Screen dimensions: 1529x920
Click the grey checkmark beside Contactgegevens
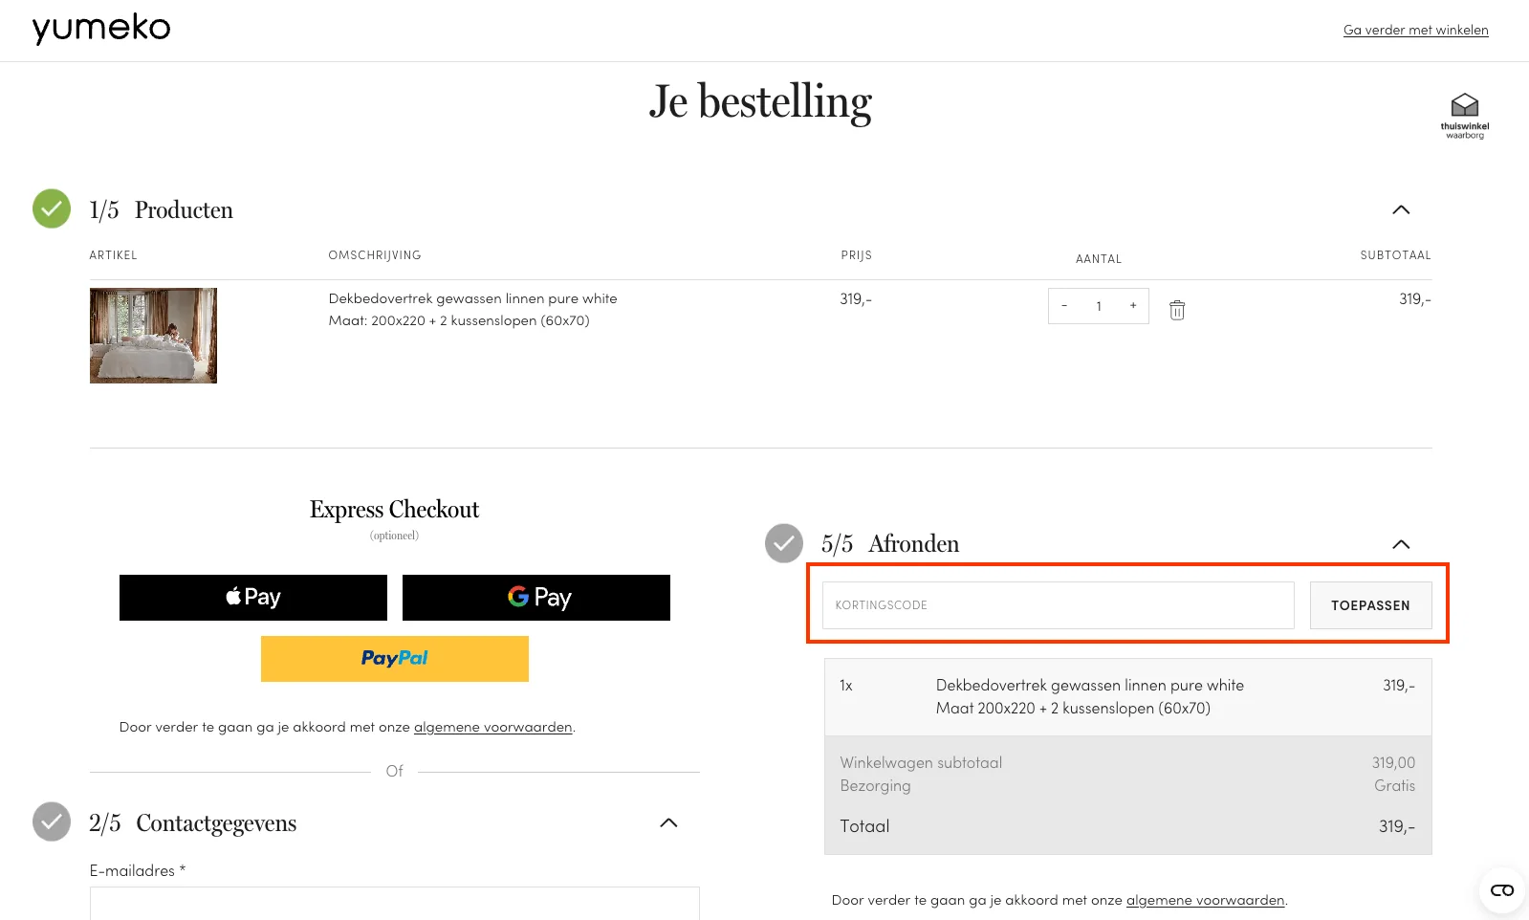[52, 821]
